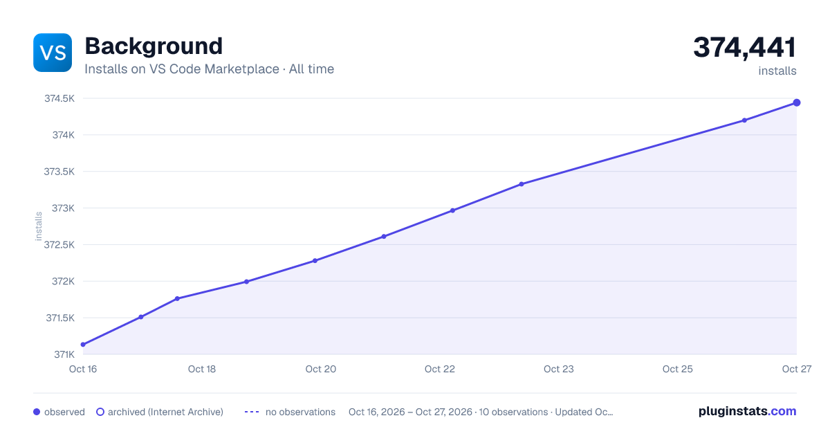This screenshot has width=830, height=436.
Task: Click the vertical 'installs' axis title
Action: click(39, 226)
